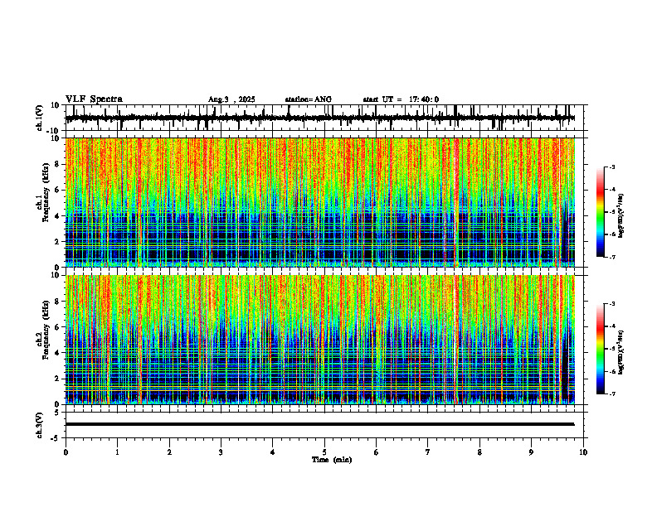Click the "4" tick on ch.2 frequency axis
Screen dimensions: 657x507
(57, 353)
